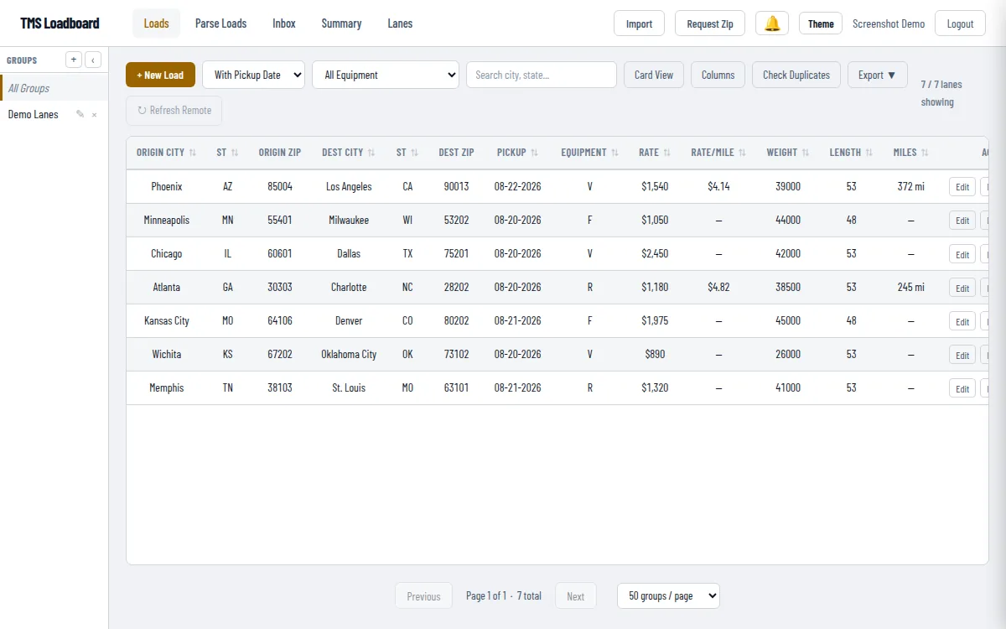
Task: Select the Demo Lanes group
Action: [34, 114]
